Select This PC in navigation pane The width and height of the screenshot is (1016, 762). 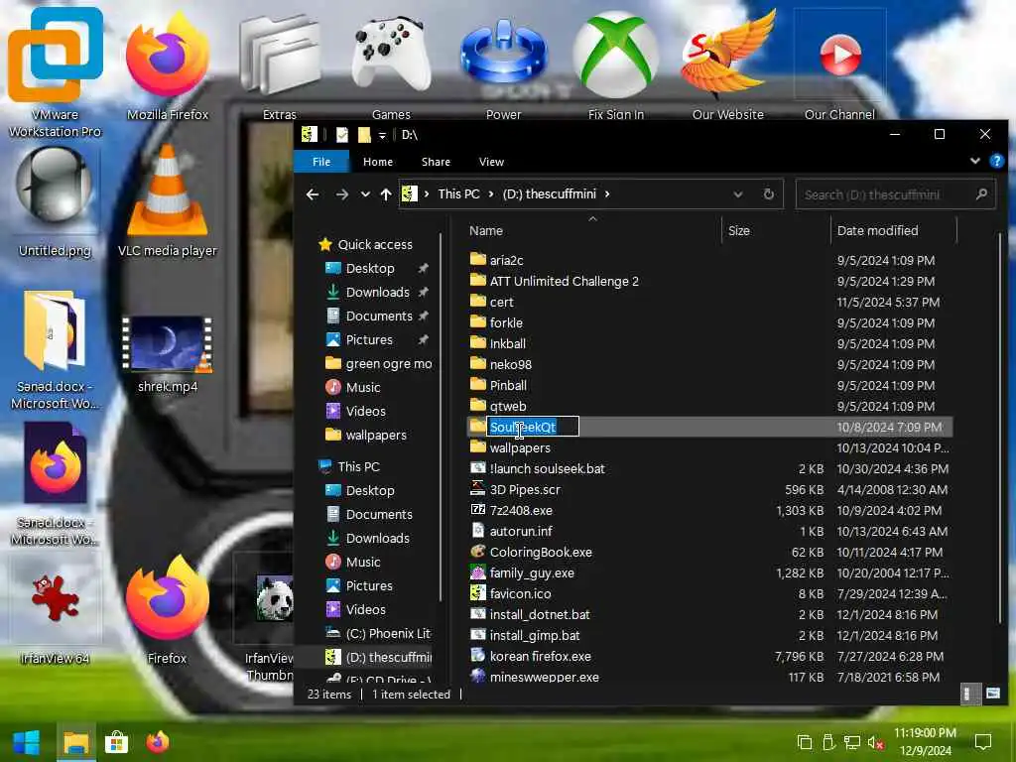point(350,466)
